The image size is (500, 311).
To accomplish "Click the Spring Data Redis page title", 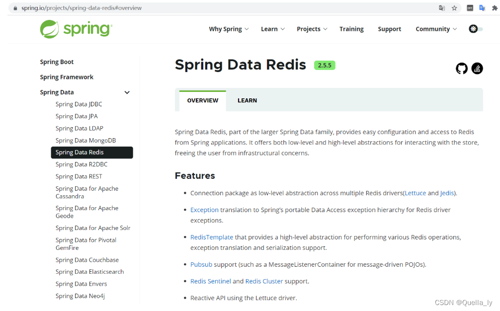I will pos(241,65).
